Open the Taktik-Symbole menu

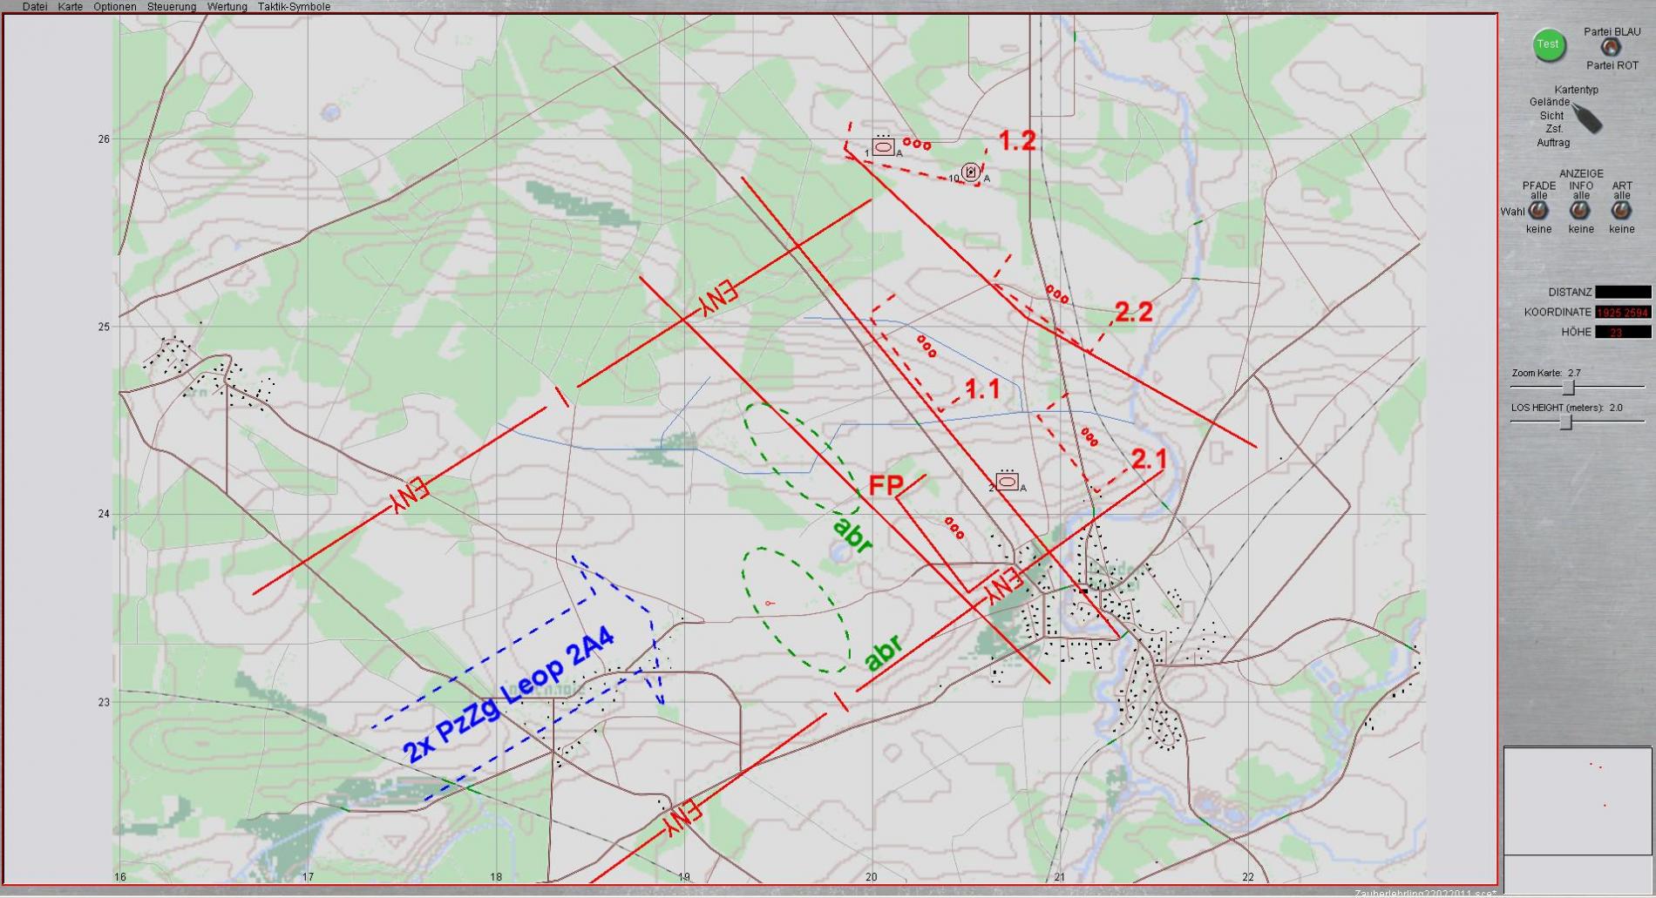pyautogui.click(x=294, y=7)
